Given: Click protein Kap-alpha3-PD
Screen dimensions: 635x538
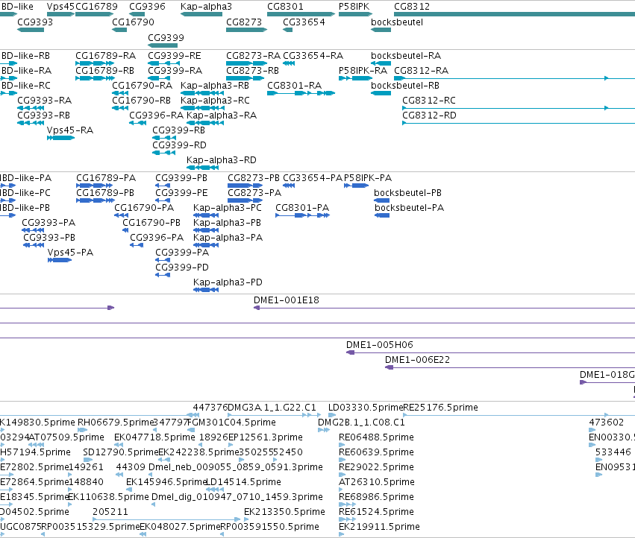Looking at the screenshot, I should 228,282.
